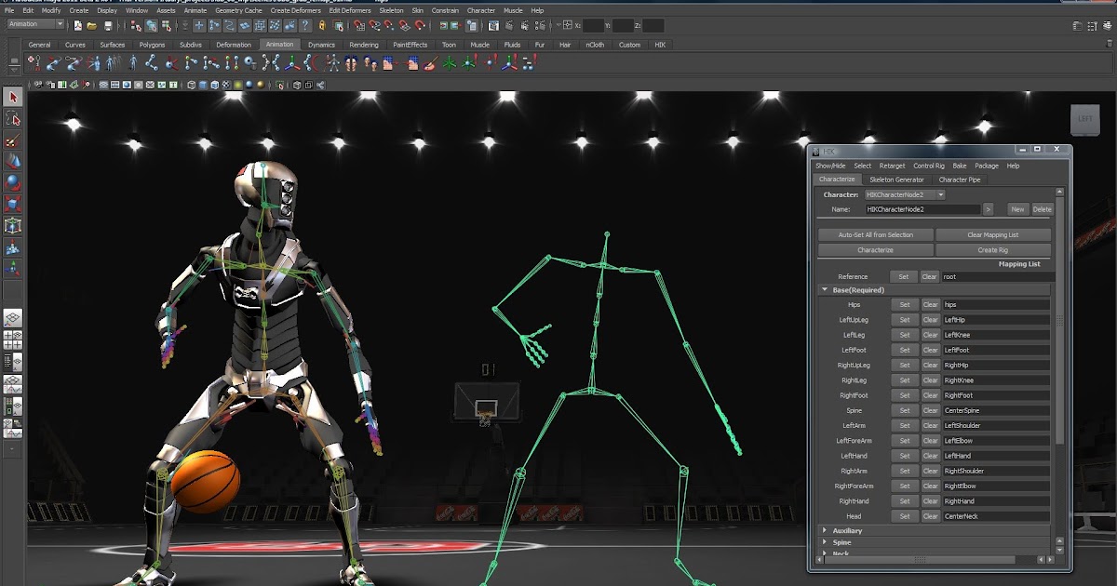Select the arrow Select tool in toolbox
The height and width of the screenshot is (586, 1117).
[13, 97]
